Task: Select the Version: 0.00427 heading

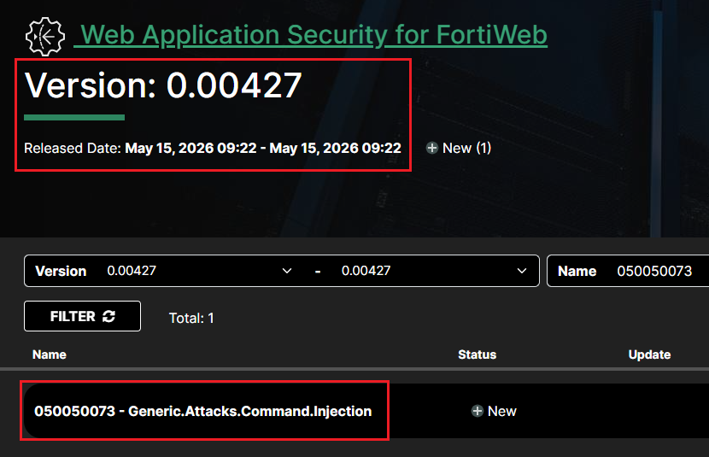Action: point(163,85)
